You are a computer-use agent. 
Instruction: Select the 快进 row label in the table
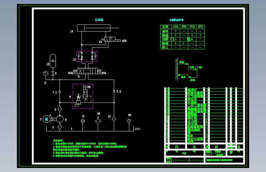[165, 36]
